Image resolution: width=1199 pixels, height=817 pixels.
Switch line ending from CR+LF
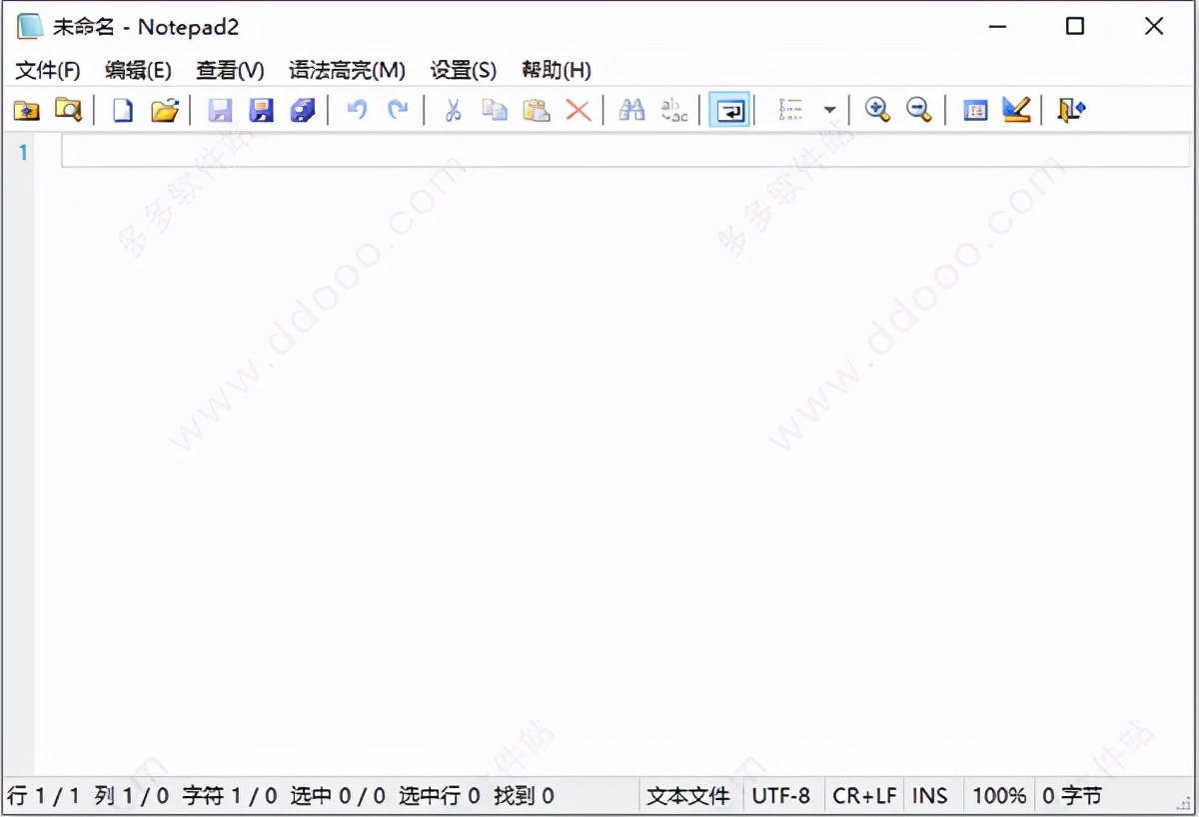tap(865, 796)
